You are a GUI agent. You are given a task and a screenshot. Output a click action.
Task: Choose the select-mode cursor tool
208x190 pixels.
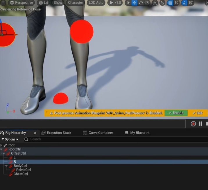(x=128, y=3)
